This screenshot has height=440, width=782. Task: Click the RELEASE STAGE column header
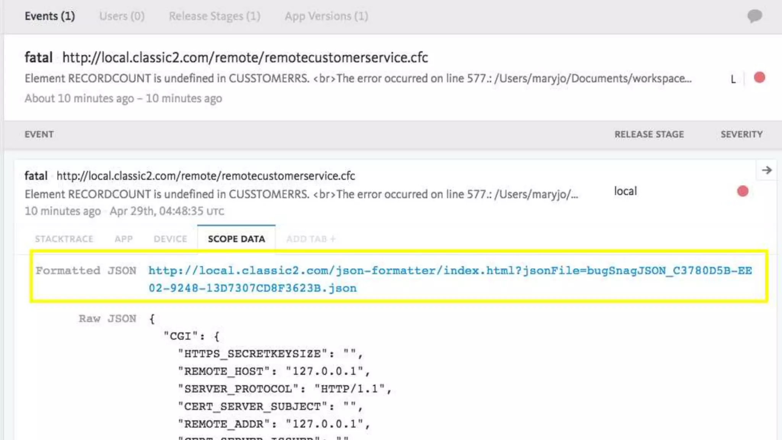pyautogui.click(x=649, y=134)
